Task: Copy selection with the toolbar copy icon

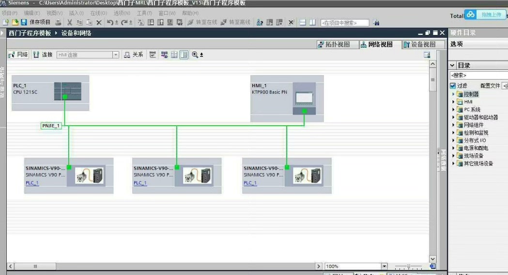Action: 79,22
